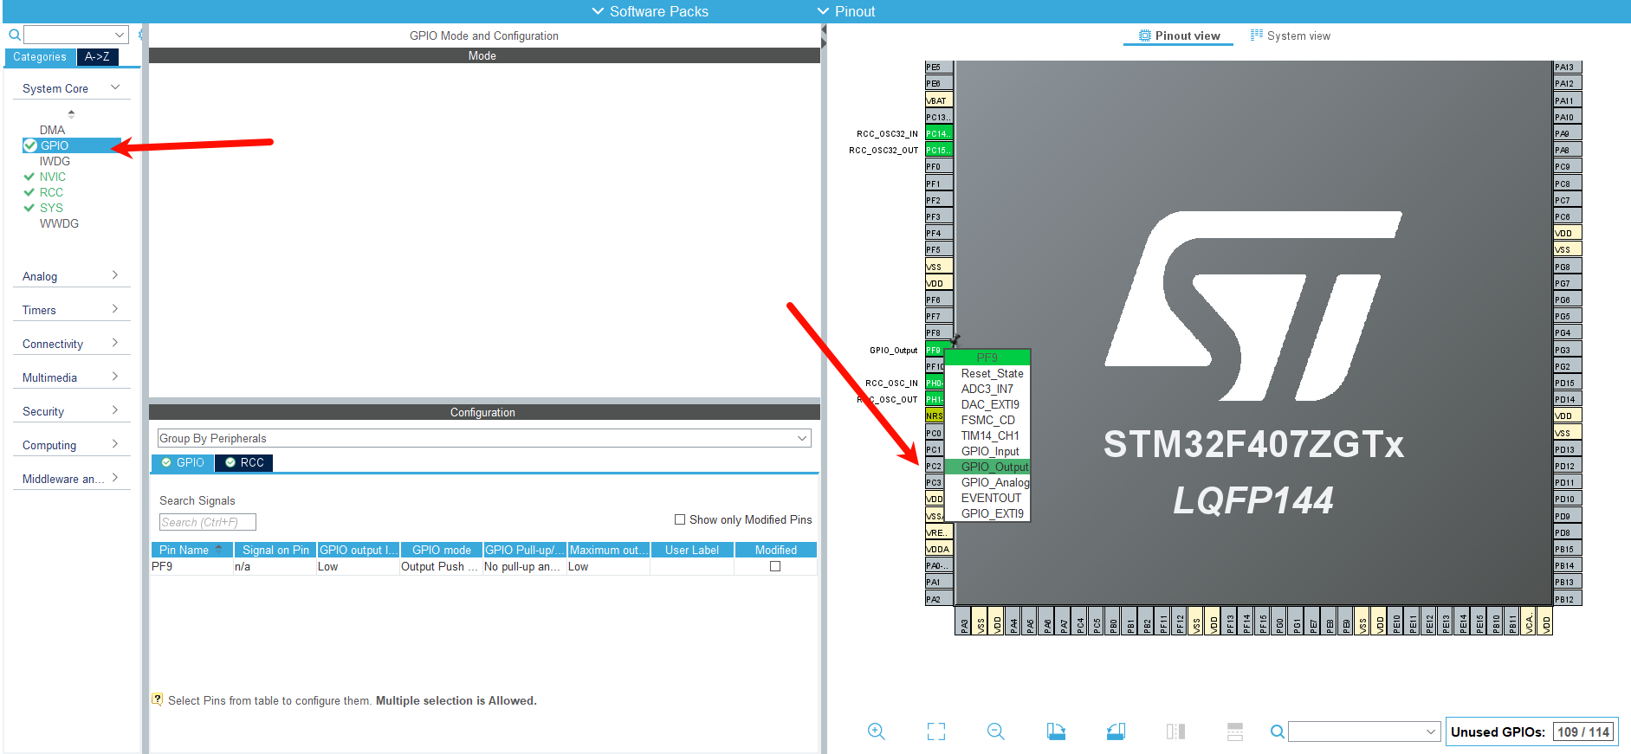
Task: Select pin PC15 on the chip
Action: 939,150
